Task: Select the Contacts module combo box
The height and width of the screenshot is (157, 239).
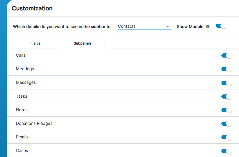Action: [144, 26]
